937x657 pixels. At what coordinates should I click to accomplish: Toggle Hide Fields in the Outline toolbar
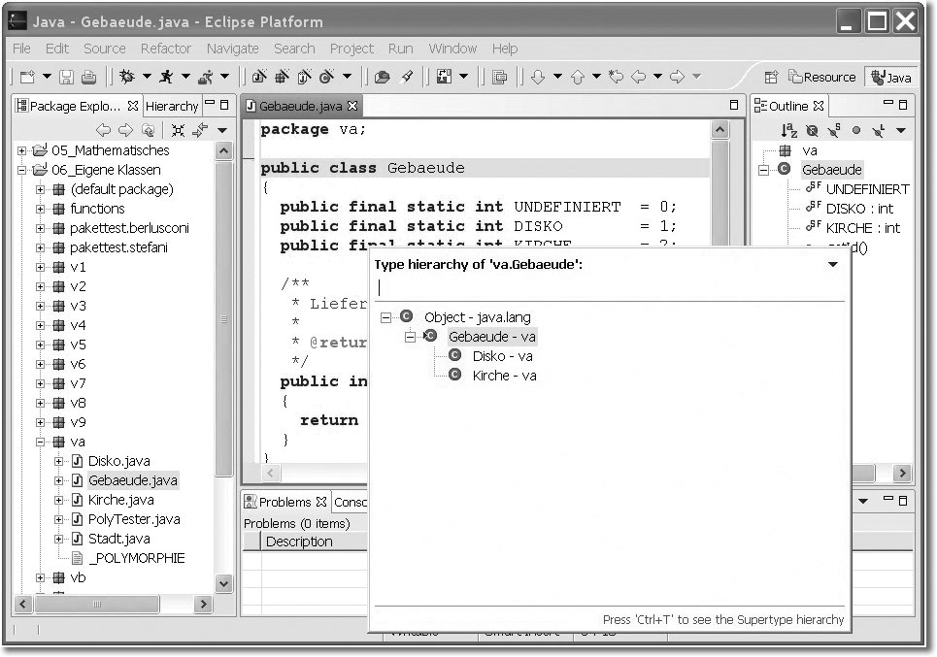pos(812,130)
